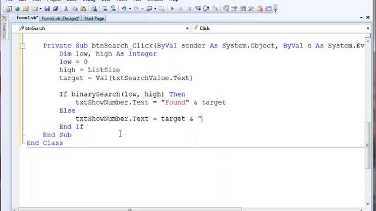The width and height of the screenshot is (376, 211).
Task: Open the active documents list dropdown arrow
Action: point(361,18)
